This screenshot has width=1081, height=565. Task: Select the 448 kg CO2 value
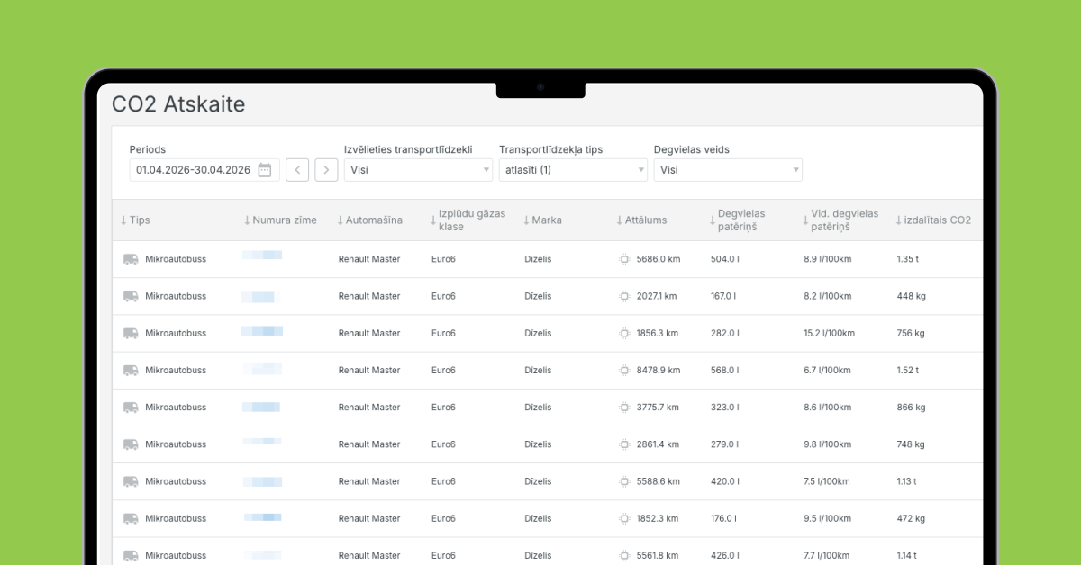(911, 296)
